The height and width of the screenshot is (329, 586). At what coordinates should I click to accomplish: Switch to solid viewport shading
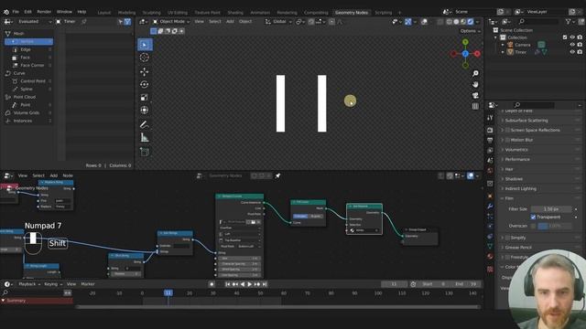pyautogui.click(x=456, y=22)
